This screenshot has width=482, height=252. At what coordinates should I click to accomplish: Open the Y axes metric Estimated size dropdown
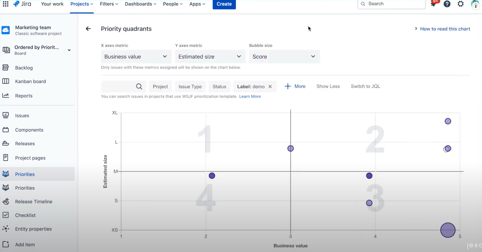[210, 56]
